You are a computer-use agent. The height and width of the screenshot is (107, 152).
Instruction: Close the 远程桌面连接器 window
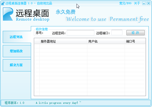[148, 3]
